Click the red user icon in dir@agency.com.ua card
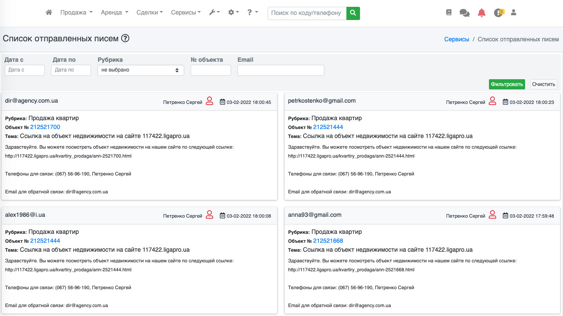 [x=209, y=101]
